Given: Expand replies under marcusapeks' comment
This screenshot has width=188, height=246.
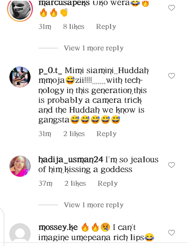Looking at the screenshot, I should tap(94, 48).
